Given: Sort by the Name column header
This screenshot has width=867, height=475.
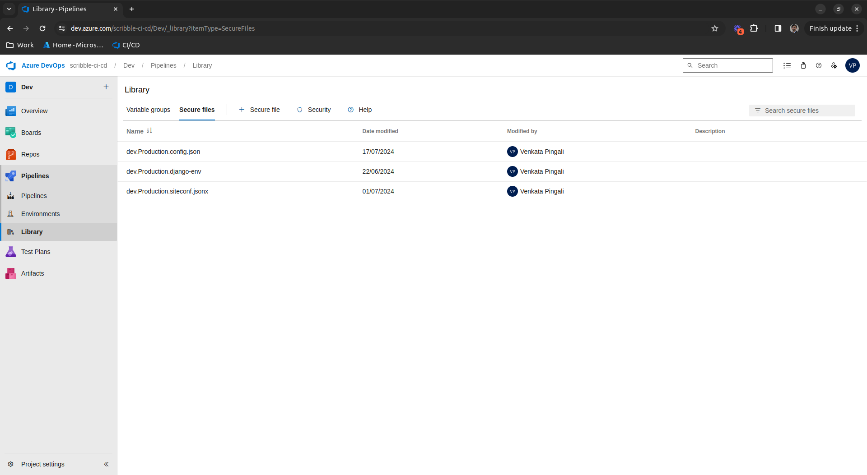Looking at the screenshot, I should tap(139, 131).
